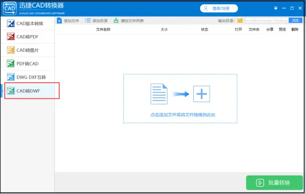Maximize the converter window
The height and width of the screenshot is (194, 306).
(x=292, y=8)
